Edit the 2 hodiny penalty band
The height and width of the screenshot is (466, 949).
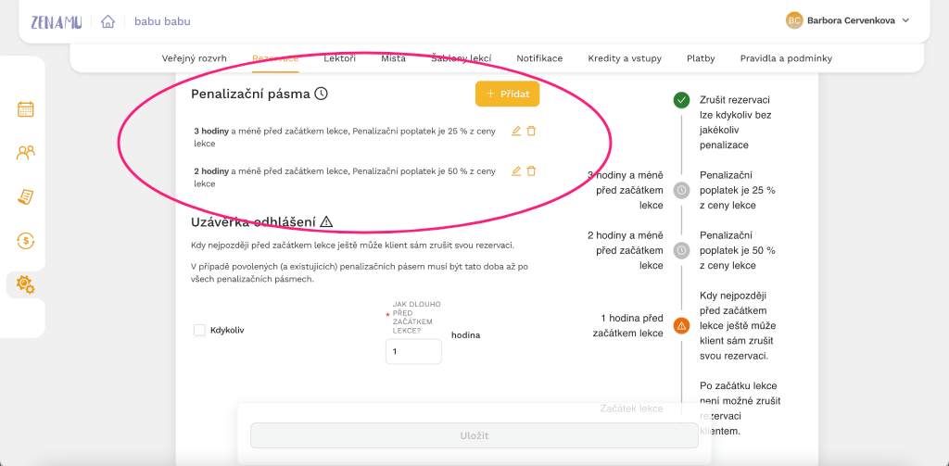516,171
